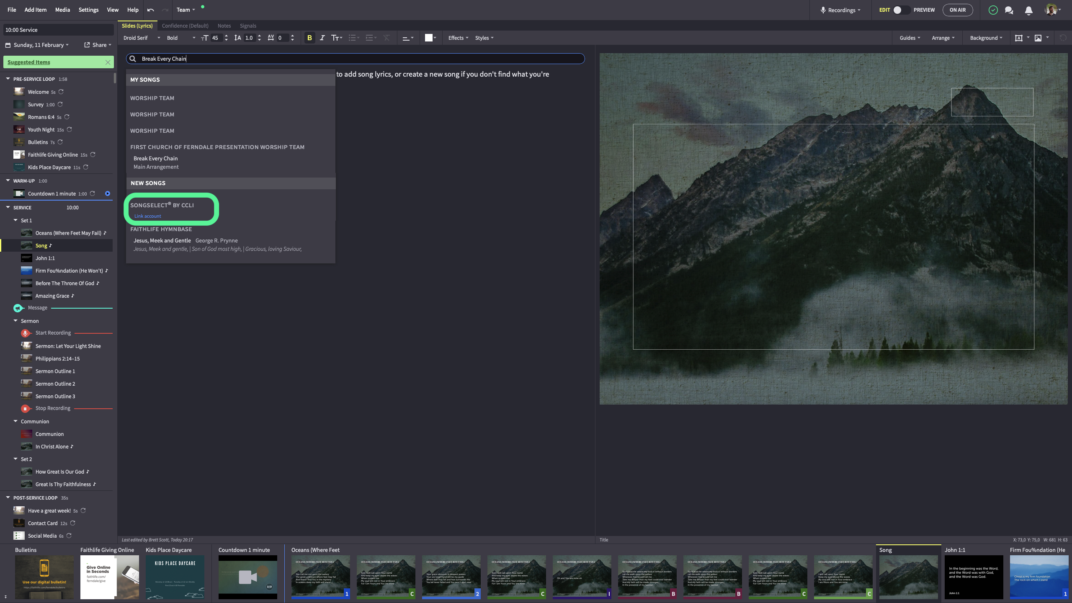Toggle bold formatting button

tap(309, 38)
